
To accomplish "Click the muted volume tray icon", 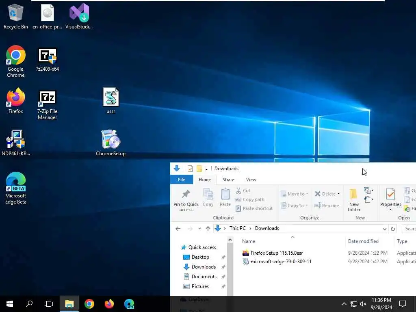I will (x=363, y=304).
